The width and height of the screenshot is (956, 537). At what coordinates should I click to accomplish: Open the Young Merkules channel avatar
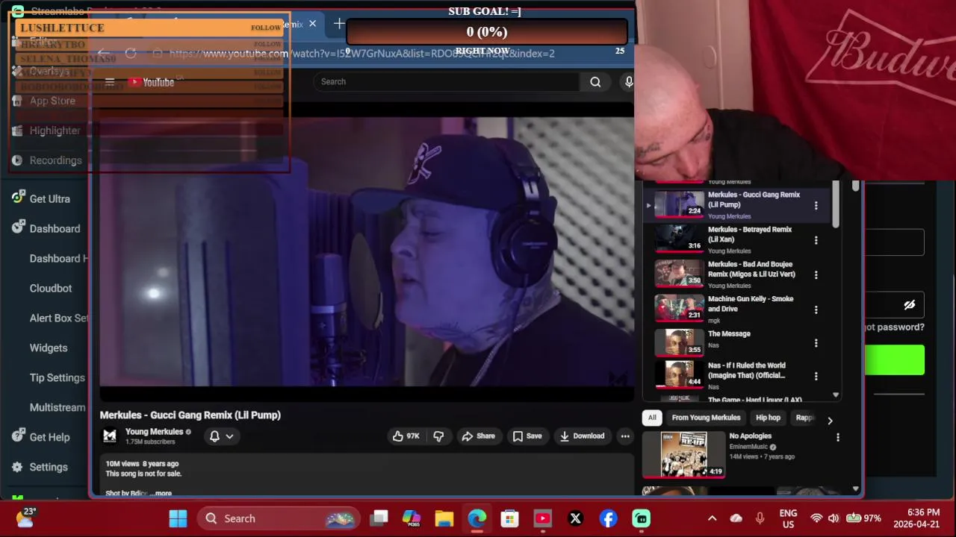110,436
